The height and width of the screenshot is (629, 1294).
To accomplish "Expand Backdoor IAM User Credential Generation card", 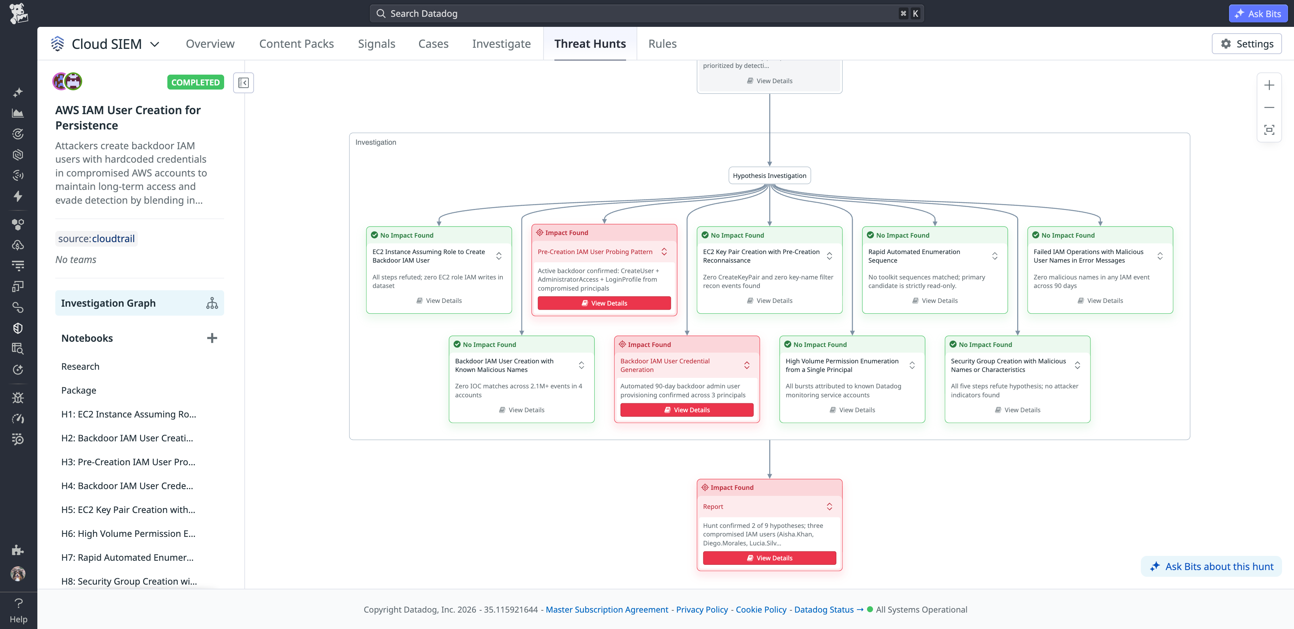I will tap(747, 365).
